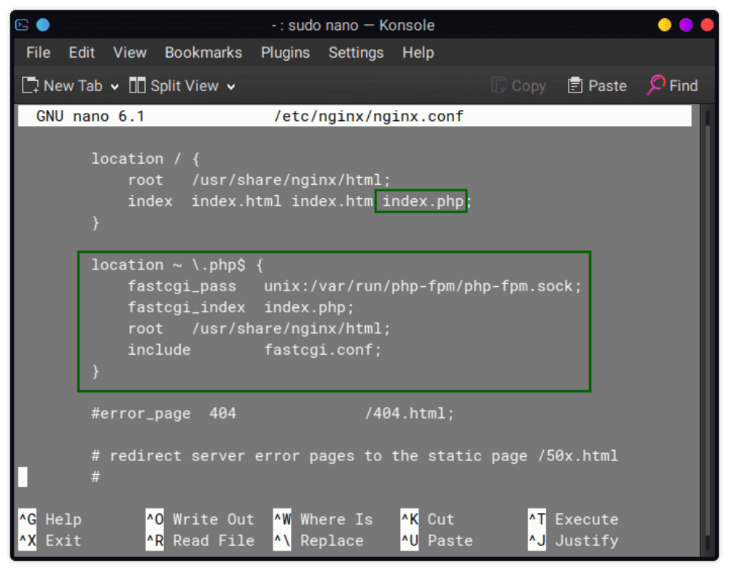
Task: Click the ^W Where Is shortcut
Action: 323,519
